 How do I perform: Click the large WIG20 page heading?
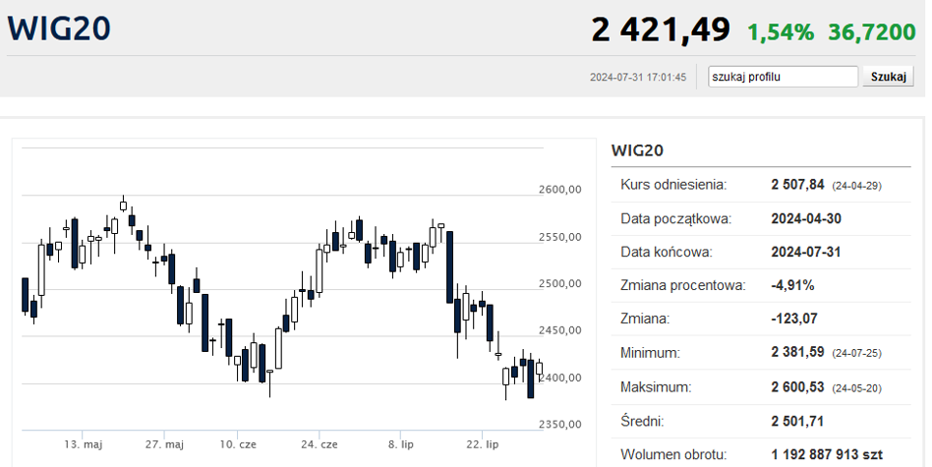point(59,28)
